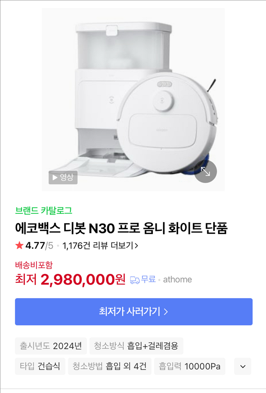
Task: Select the 출시년도 2024년 spec chip
Action: 50,345
